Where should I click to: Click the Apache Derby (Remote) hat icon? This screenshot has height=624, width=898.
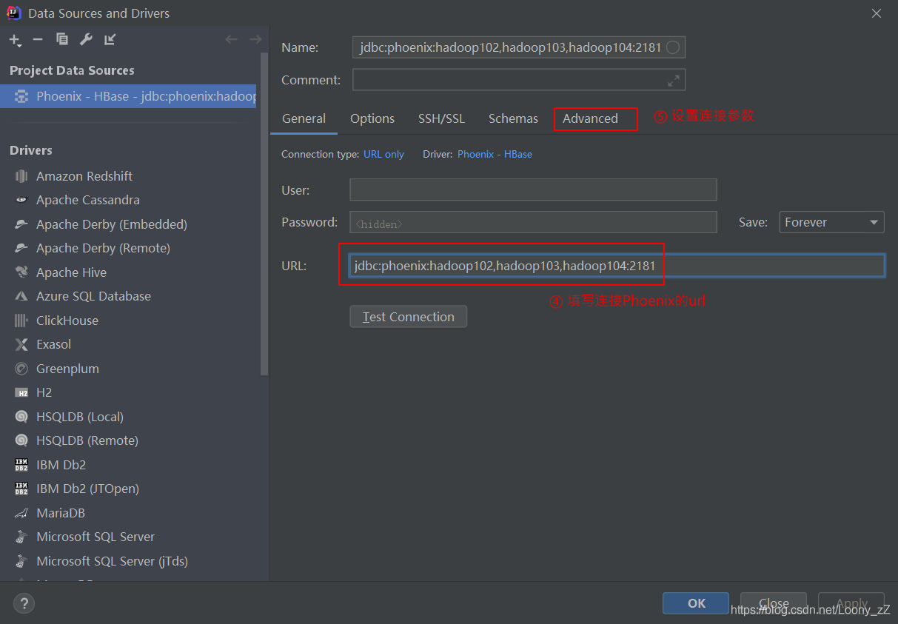21,248
